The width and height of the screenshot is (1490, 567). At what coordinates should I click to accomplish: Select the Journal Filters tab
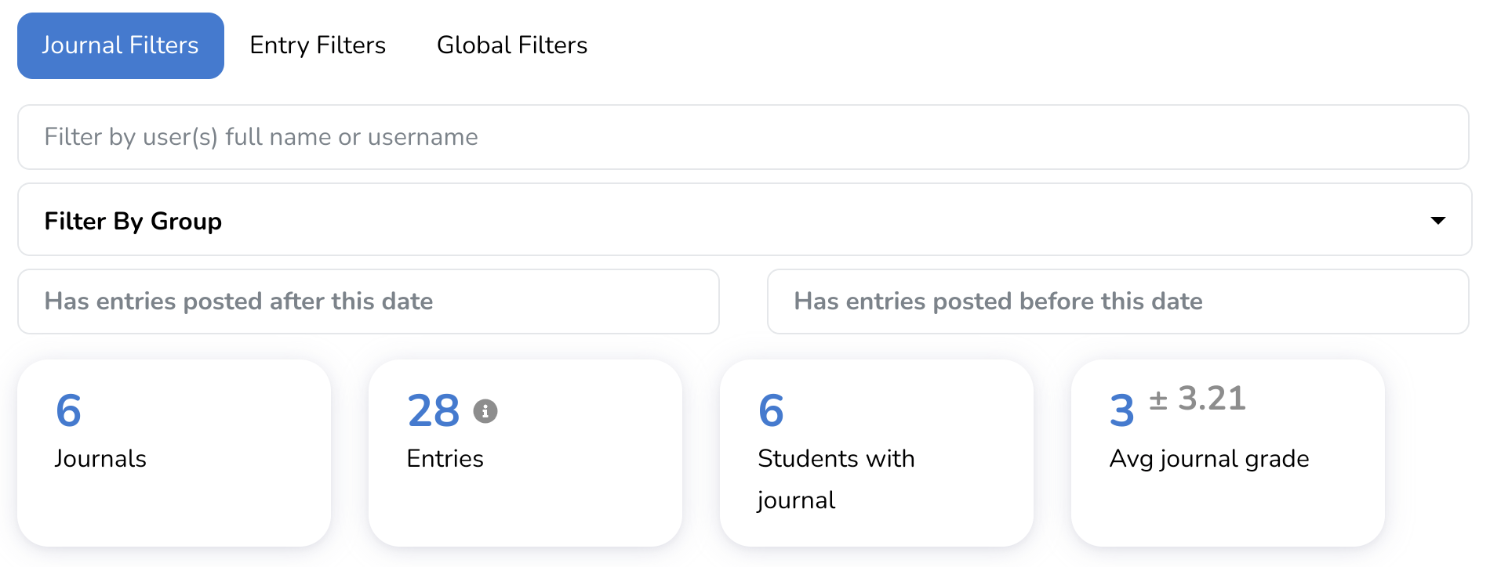pos(121,45)
